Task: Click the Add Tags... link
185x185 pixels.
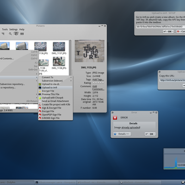Action: [98, 80]
